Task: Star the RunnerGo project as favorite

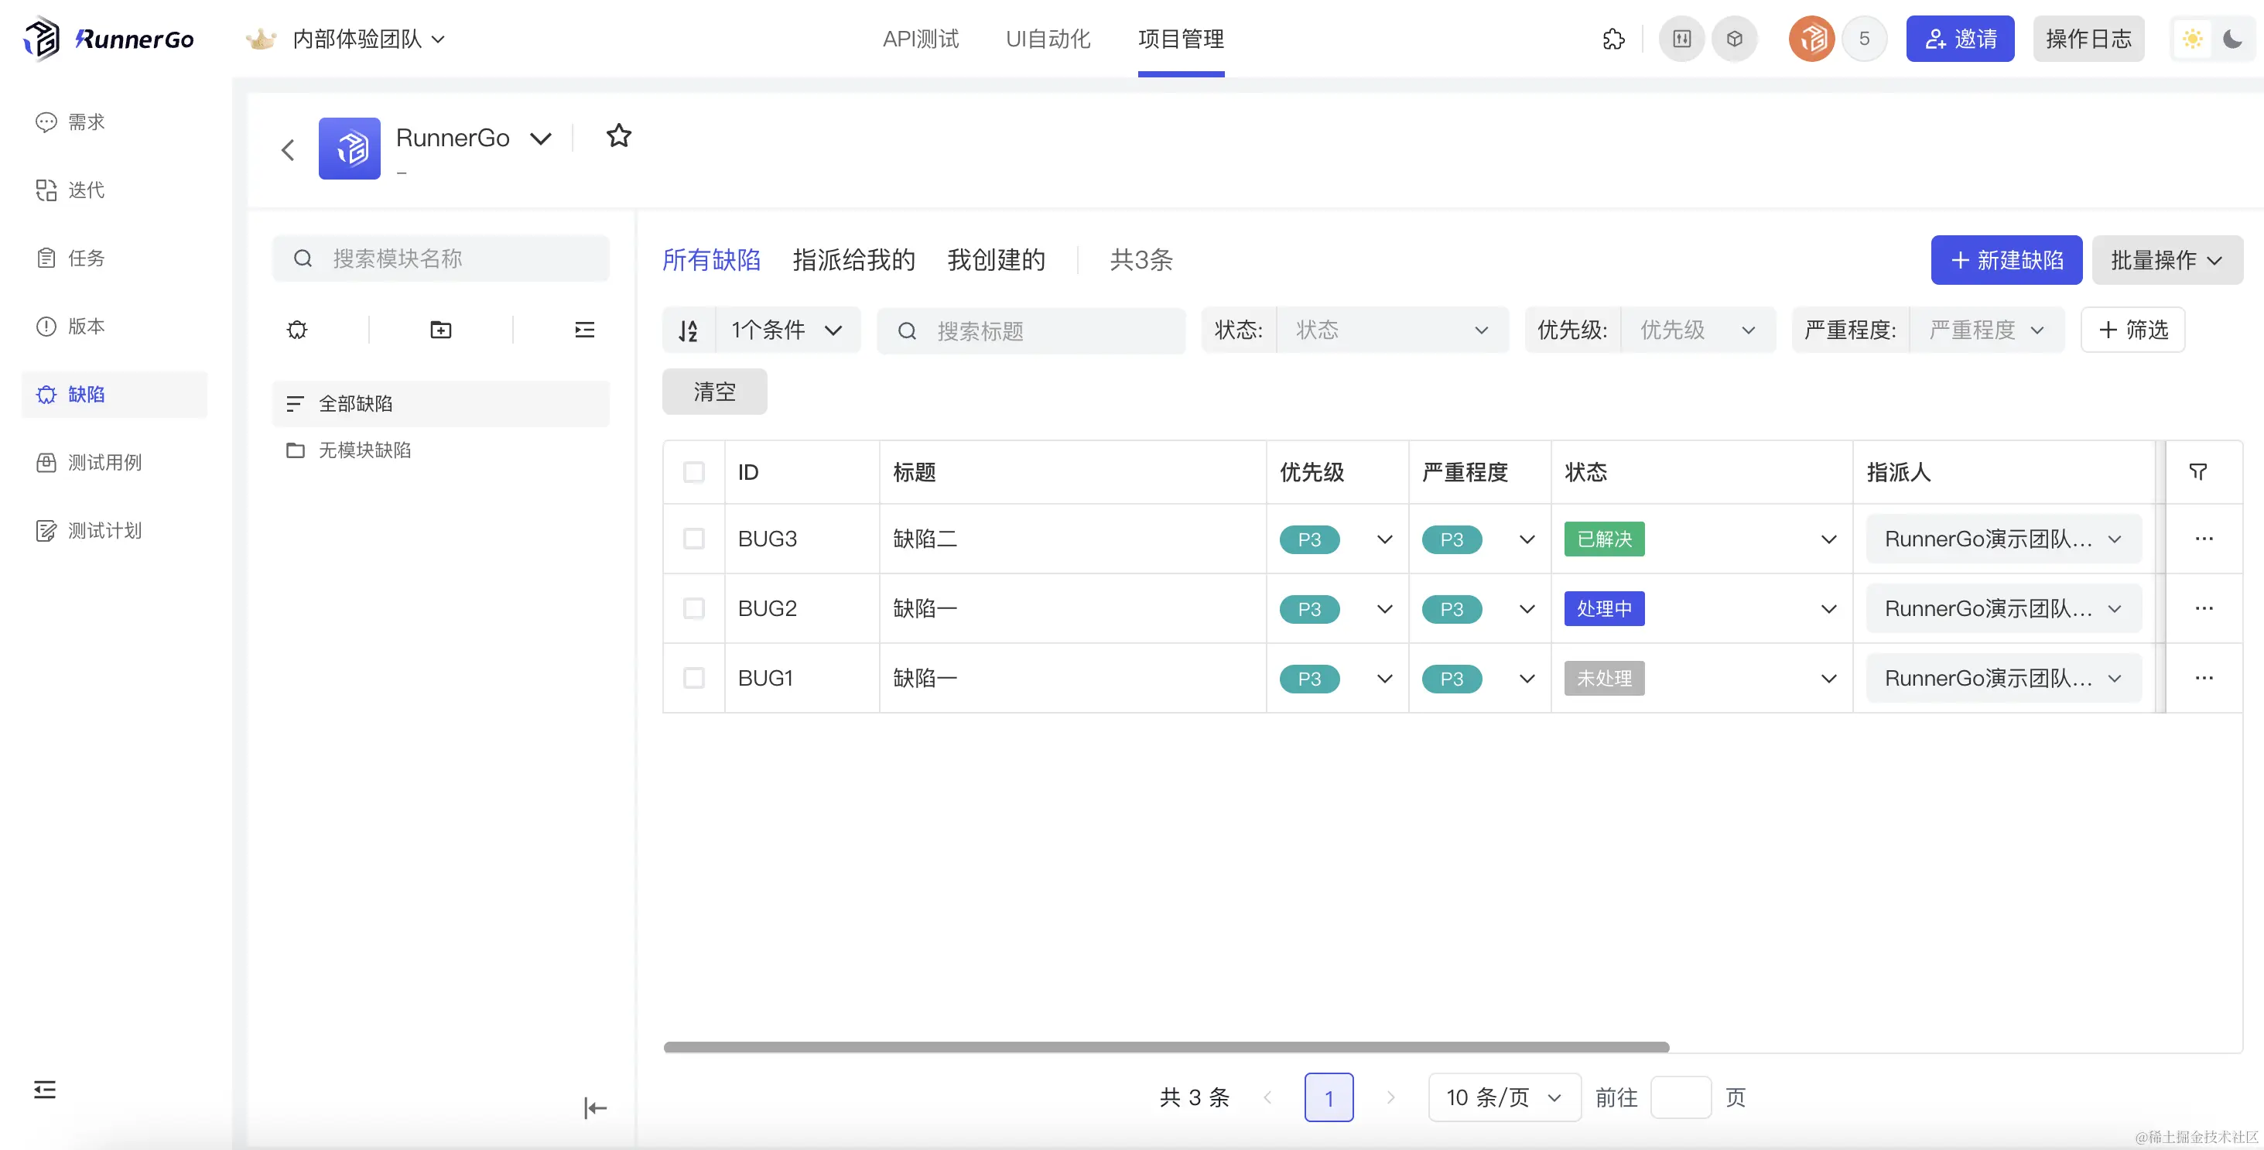Action: pos(619,136)
